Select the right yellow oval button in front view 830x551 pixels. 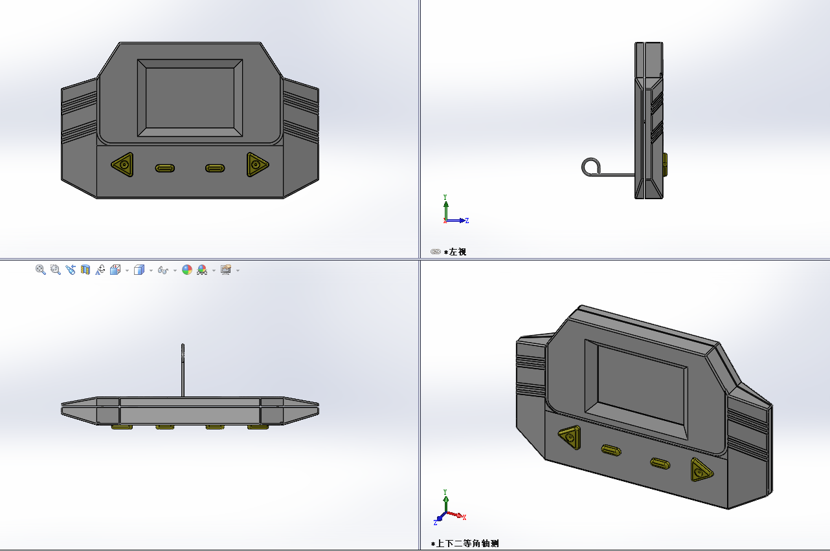coord(216,168)
